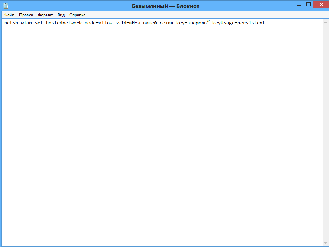Click the scrollbar up arrow

point(326,22)
